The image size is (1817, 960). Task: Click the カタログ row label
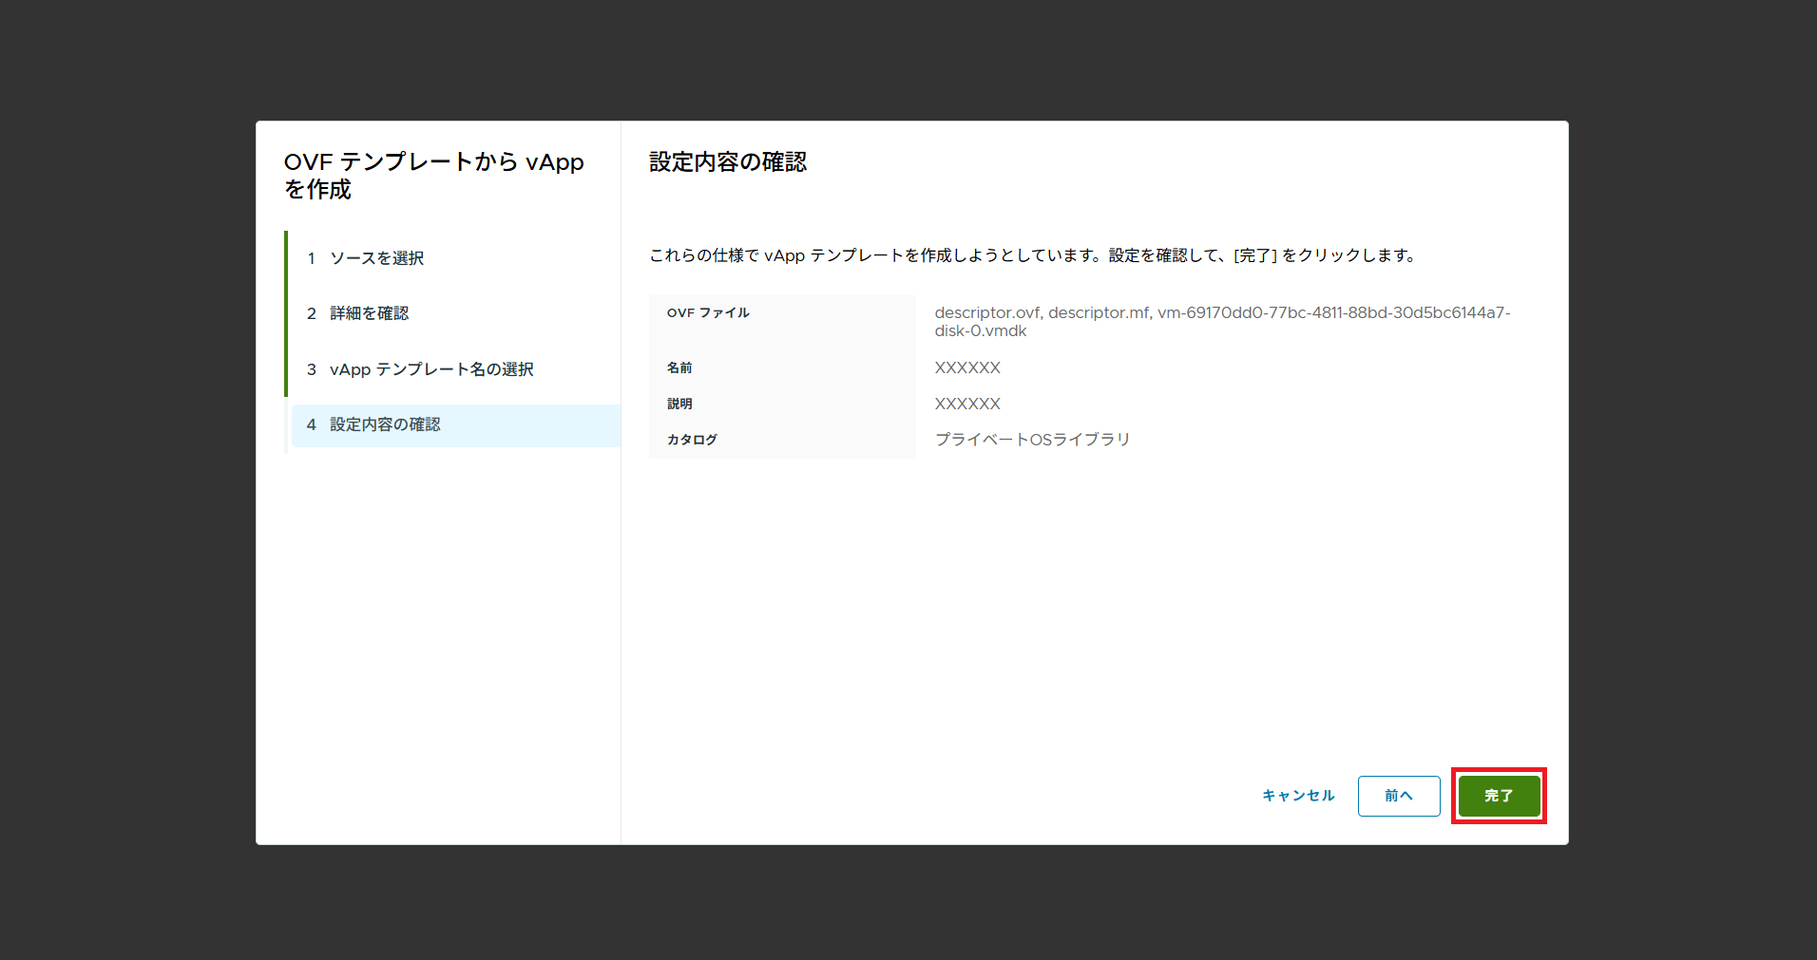692,440
